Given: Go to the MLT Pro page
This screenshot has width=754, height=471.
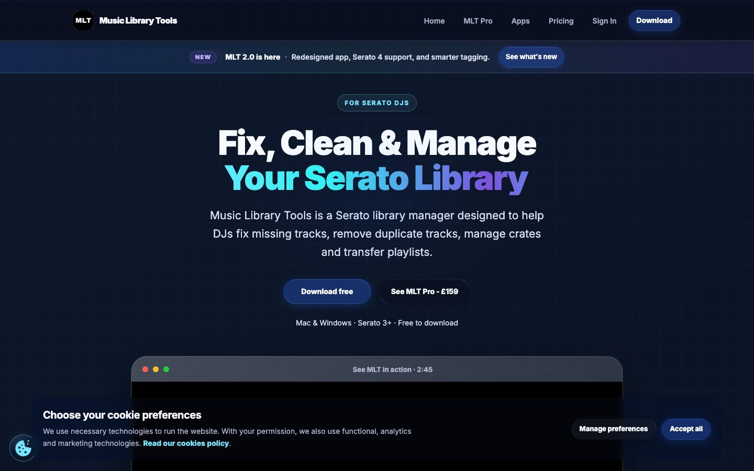Looking at the screenshot, I should click(478, 21).
